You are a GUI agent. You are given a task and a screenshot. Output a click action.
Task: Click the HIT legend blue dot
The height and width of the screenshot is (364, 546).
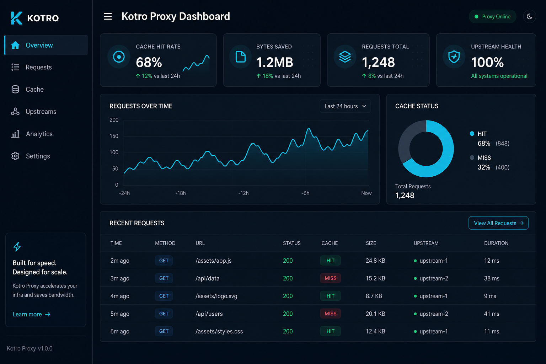(472, 134)
